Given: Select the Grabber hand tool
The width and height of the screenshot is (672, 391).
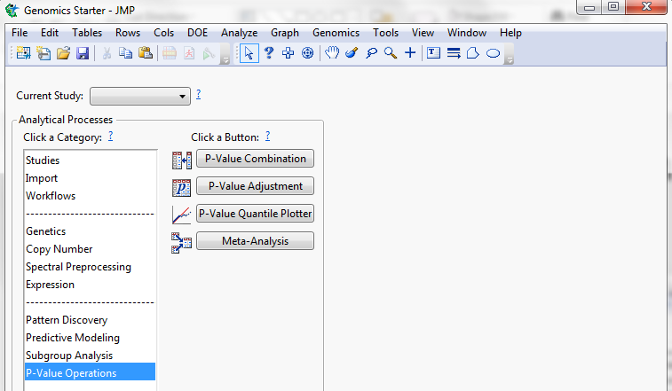Looking at the screenshot, I should [x=332, y=53].
